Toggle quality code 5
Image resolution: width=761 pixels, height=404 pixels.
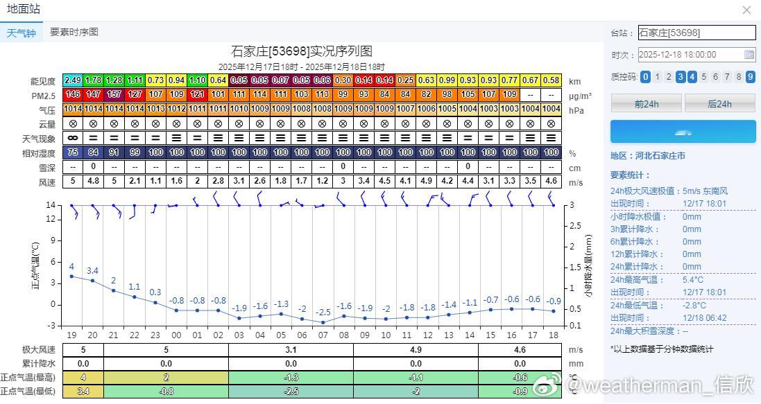703,77
